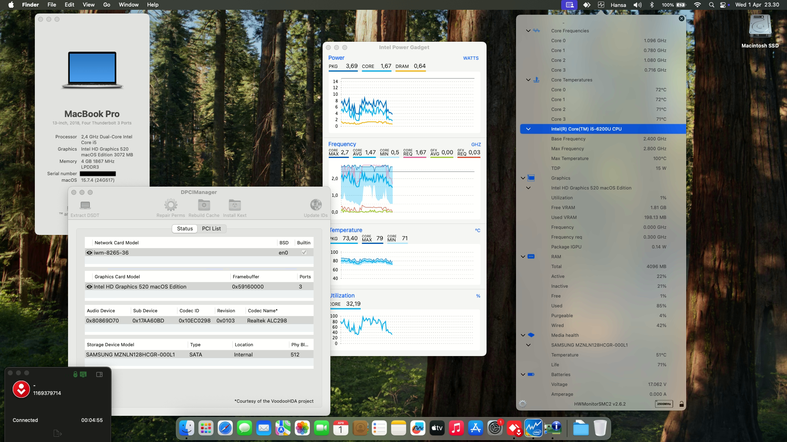The image size is (787, 442).
Task: Click Graphics Card Model column header
Action: [117, 277]
